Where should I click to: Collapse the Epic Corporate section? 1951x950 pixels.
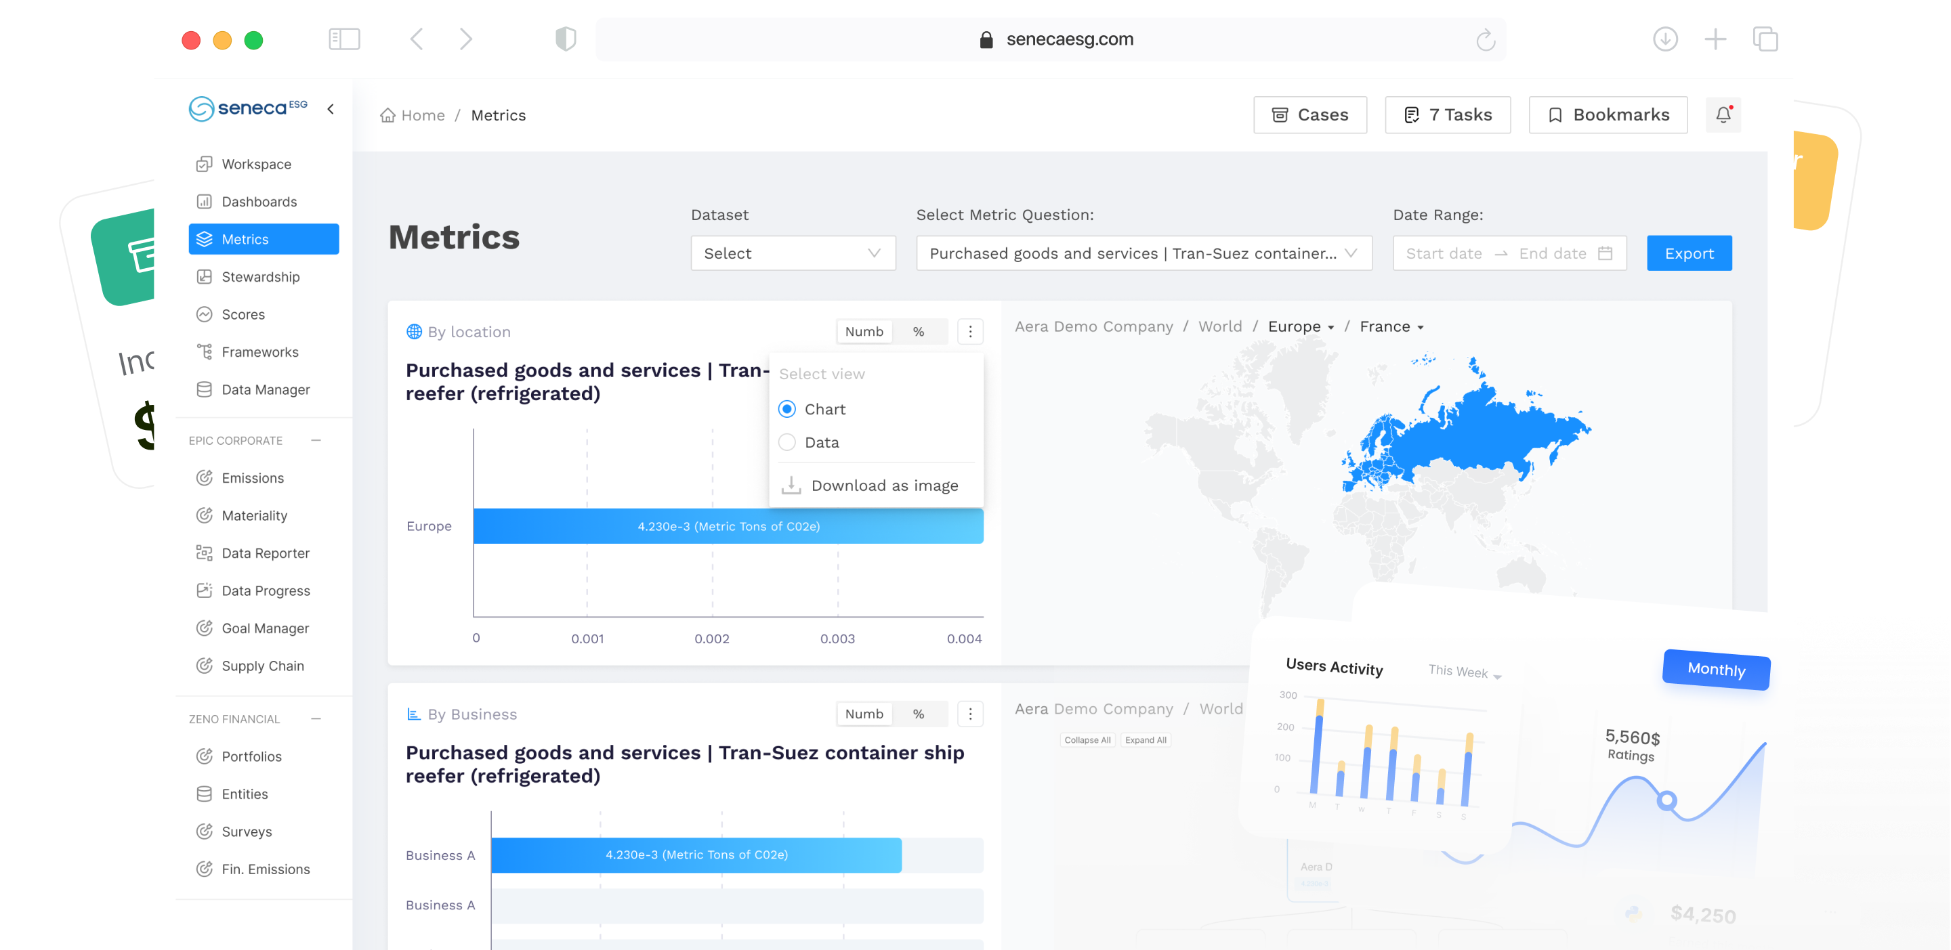click(316, 440)
